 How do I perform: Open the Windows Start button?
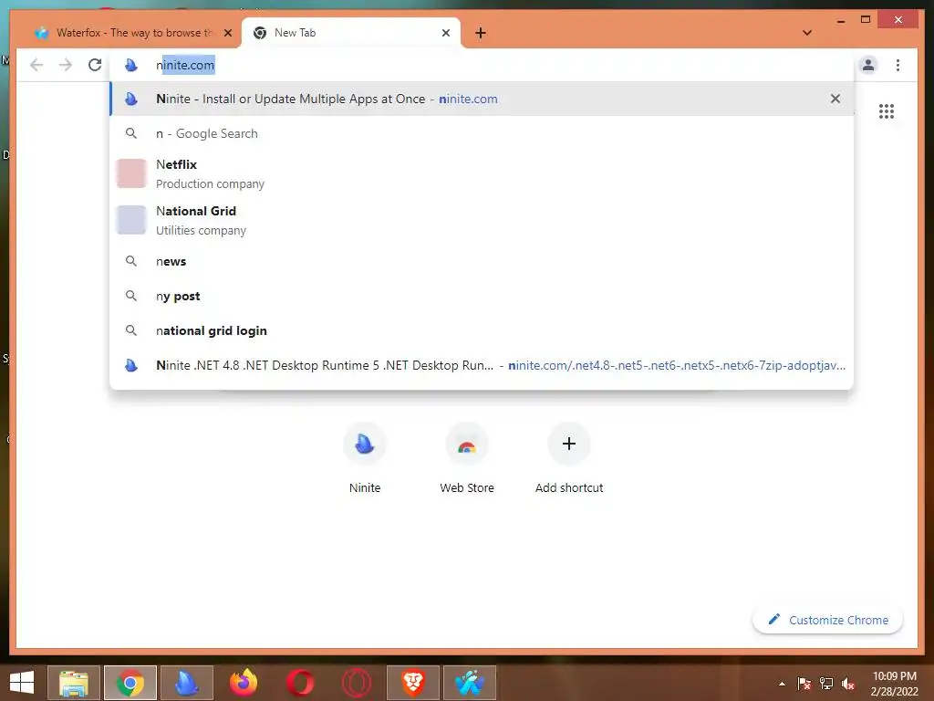[22, 683]
